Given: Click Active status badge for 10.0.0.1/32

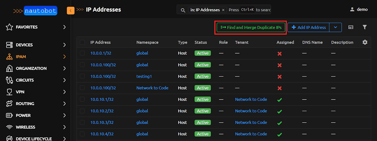Looking at the screenshot, I should (x=203, y=53).
